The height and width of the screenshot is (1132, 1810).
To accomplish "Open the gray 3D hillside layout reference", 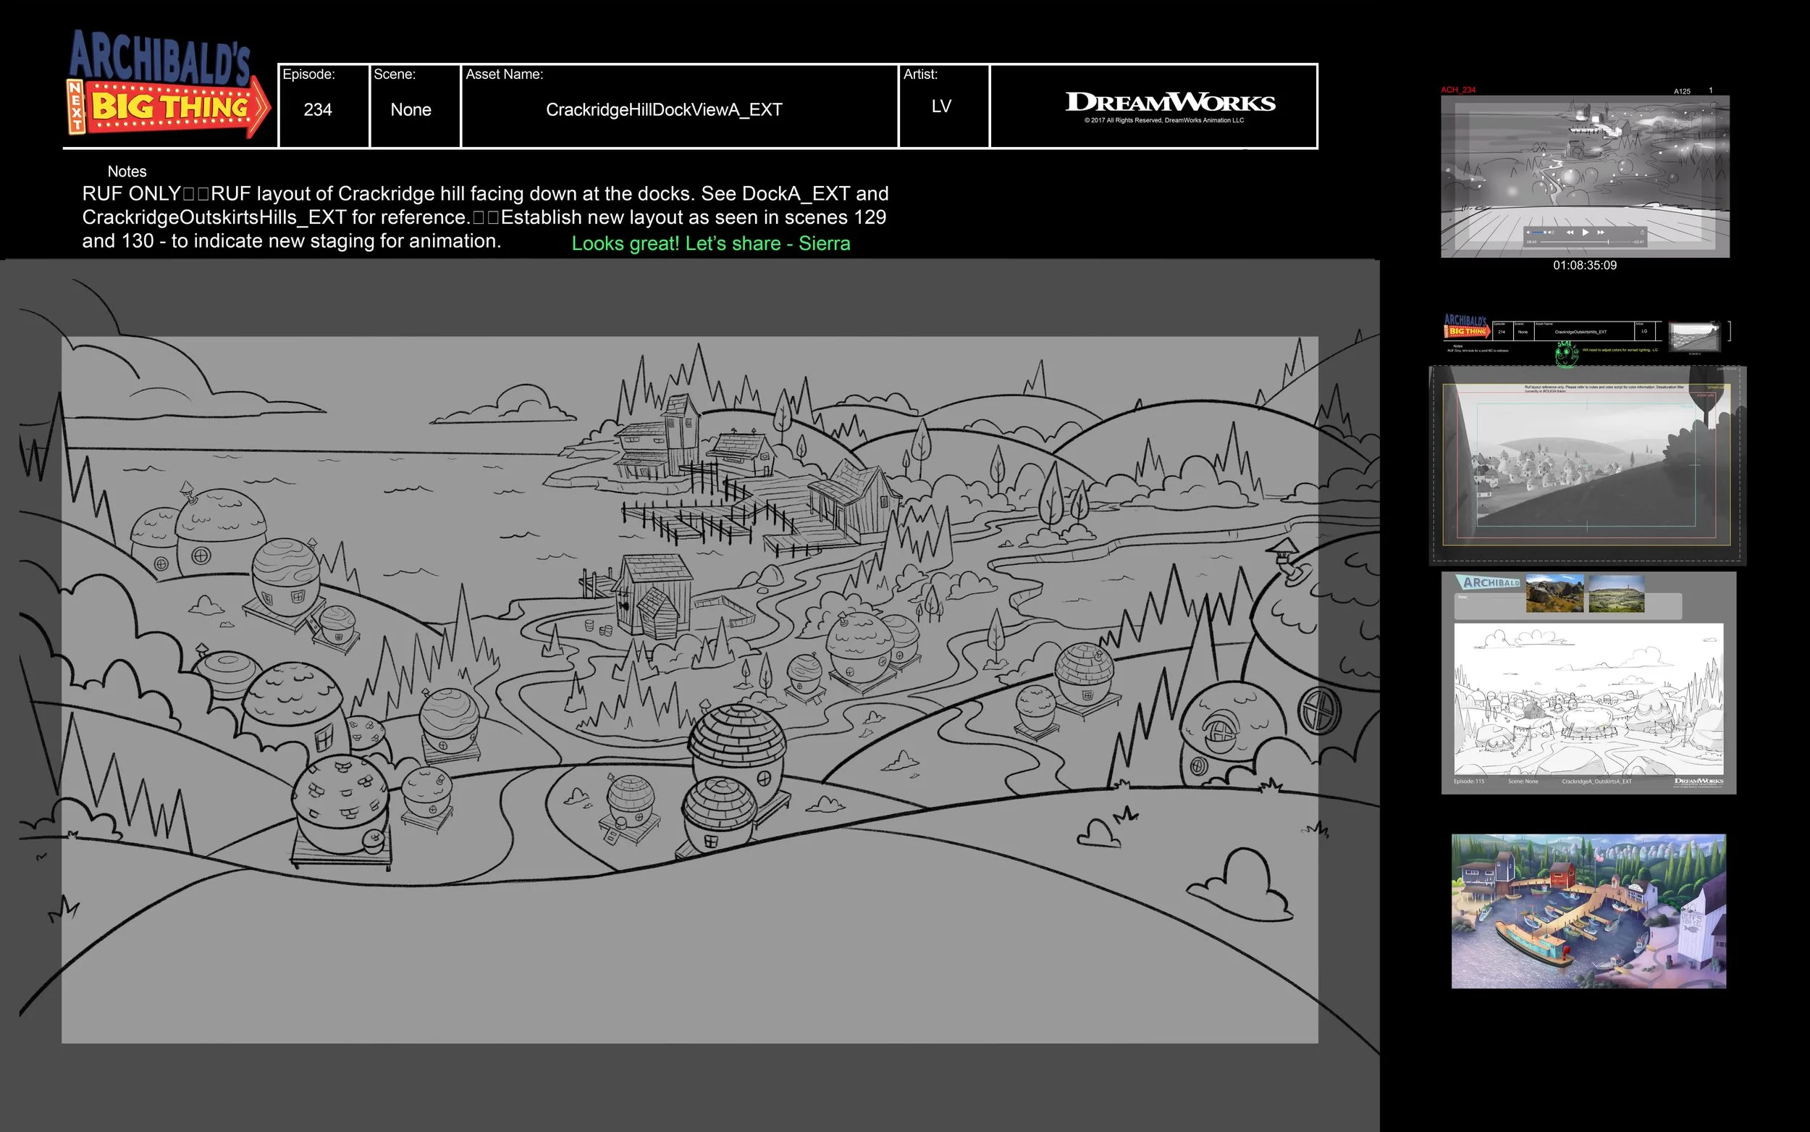I will (1587, 465).
